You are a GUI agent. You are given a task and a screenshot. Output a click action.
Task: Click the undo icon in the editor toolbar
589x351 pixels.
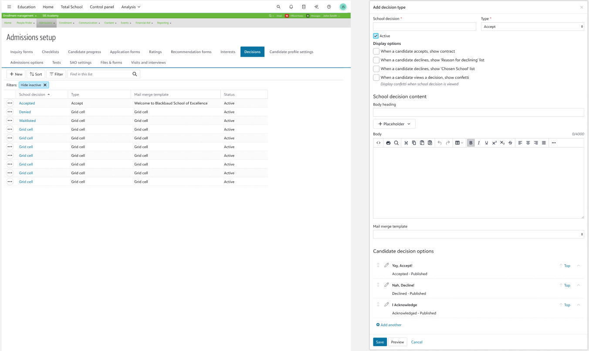tap(440, 142)
